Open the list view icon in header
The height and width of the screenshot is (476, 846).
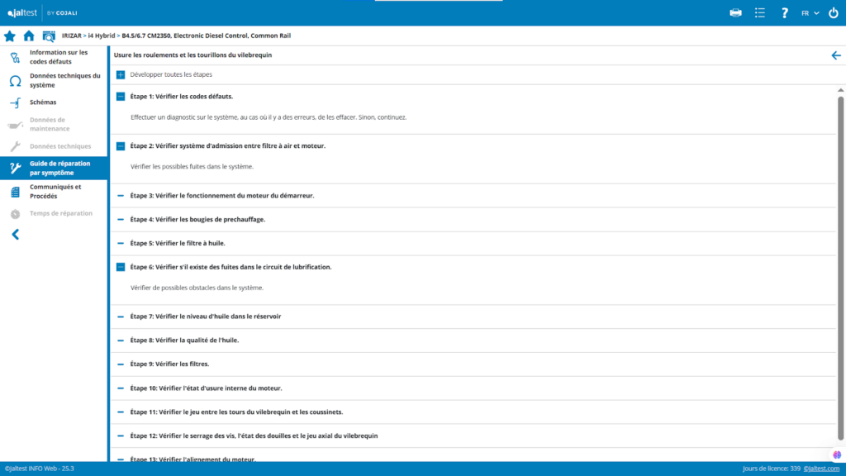tap(760, 12)
